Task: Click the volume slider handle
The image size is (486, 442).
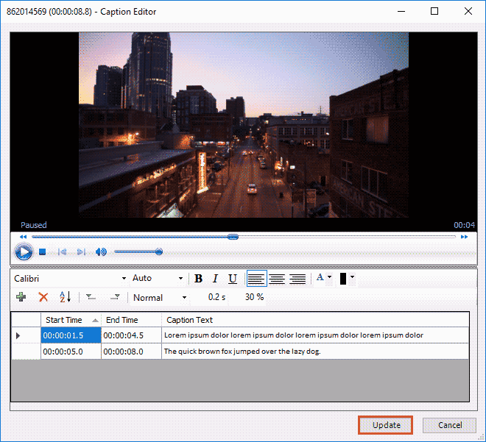Action: click(159, 252)
